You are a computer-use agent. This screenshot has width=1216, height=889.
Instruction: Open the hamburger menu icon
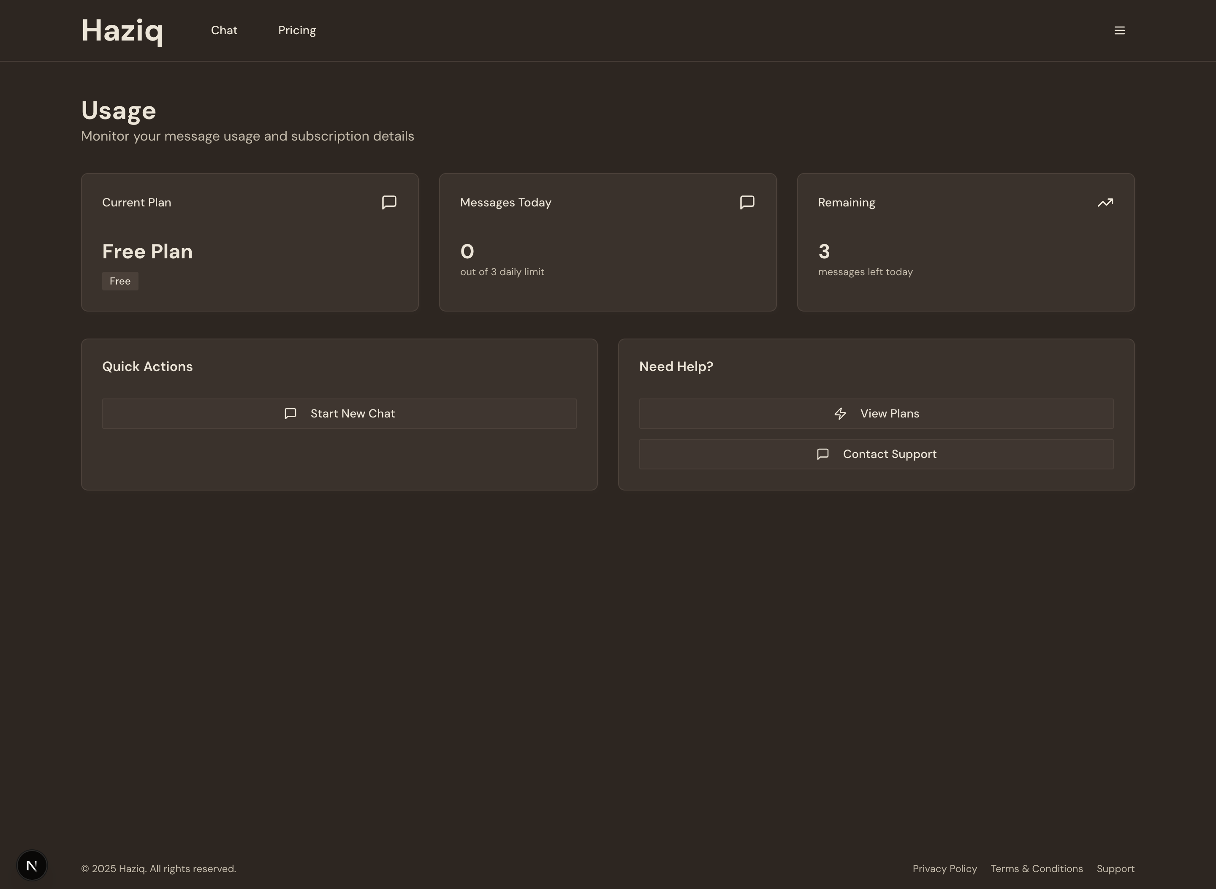1119,31
